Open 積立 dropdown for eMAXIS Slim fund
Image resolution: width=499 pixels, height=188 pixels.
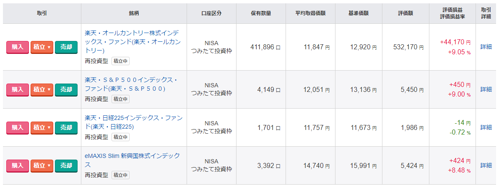42,165
